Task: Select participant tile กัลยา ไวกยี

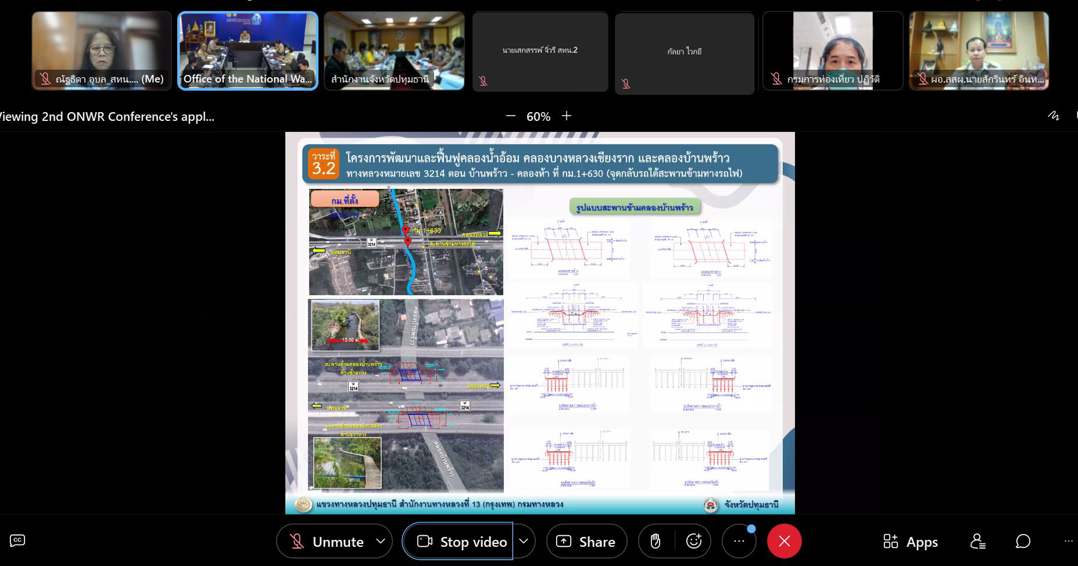Action: (685, 53)
